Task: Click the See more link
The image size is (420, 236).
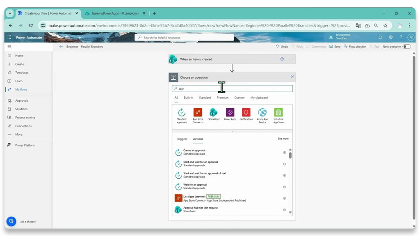Action: (x=283, y=138)
